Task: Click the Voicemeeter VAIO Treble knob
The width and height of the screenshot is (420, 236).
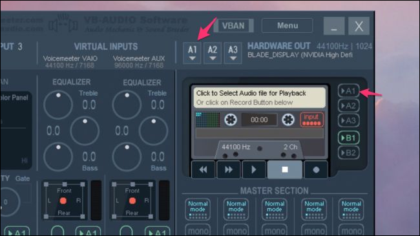Action: pos(58,105)
